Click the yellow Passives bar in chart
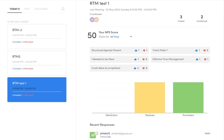 pyautogui.click(x=150, y=98)
